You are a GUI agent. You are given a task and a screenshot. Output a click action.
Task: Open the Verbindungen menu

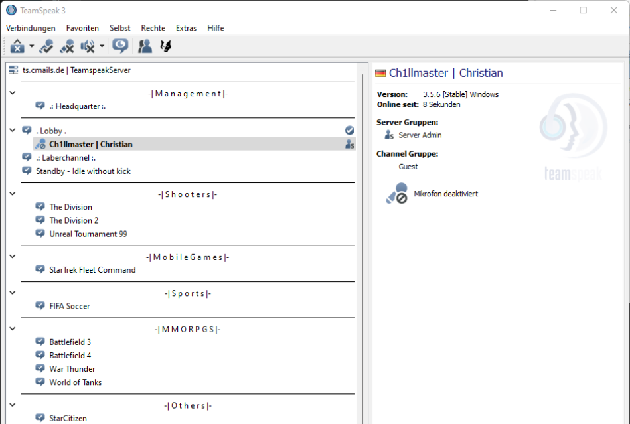click(x=31, y=28)
